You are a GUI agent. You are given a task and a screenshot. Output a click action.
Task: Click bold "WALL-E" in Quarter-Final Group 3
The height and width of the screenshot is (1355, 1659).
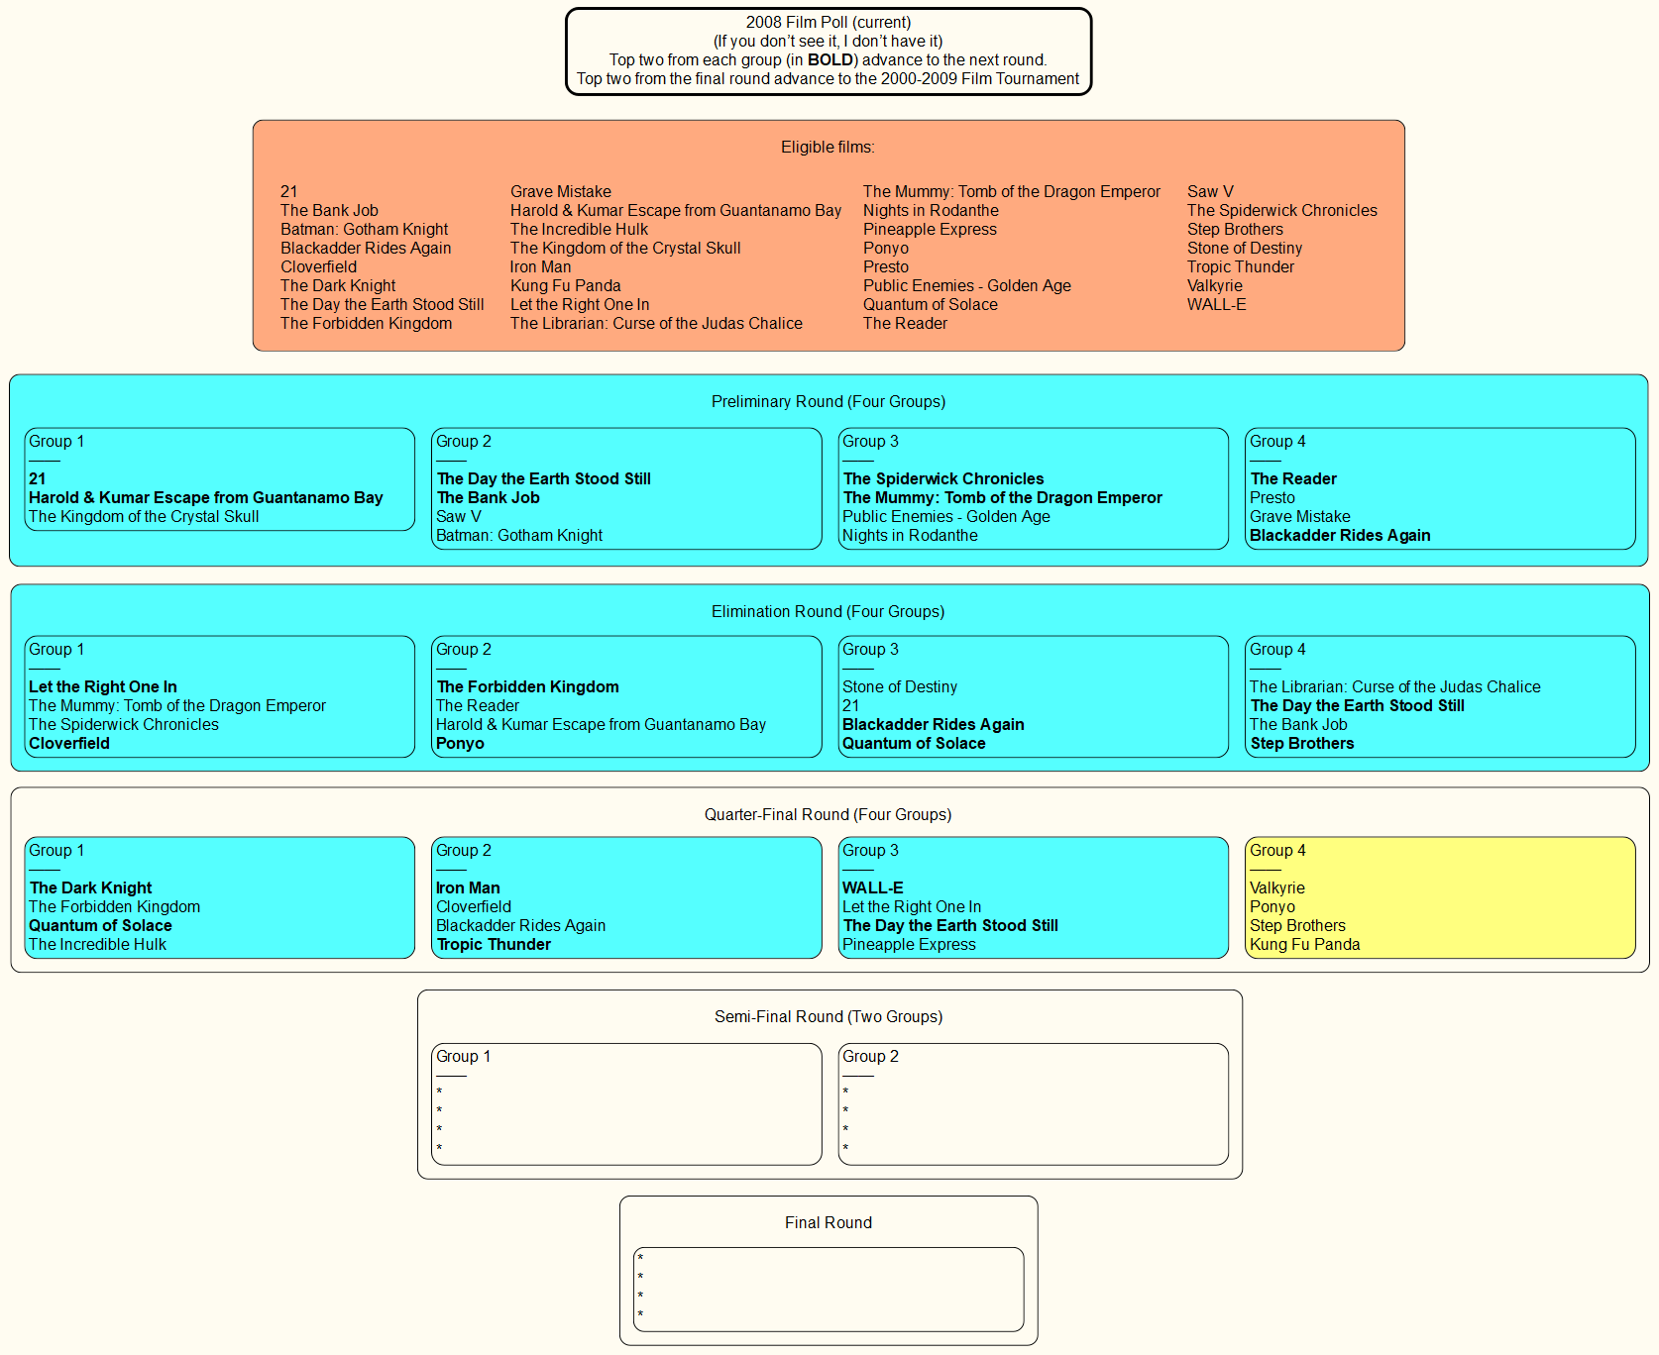click(x=872, y=888)
